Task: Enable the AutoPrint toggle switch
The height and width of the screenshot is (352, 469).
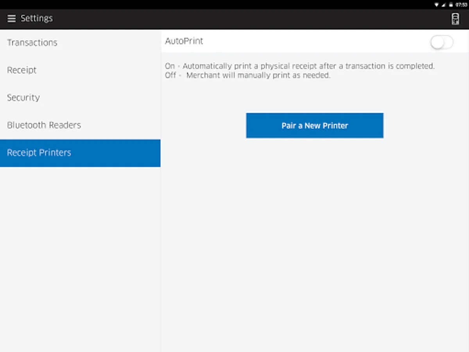Action: click(x=442, y=42)
